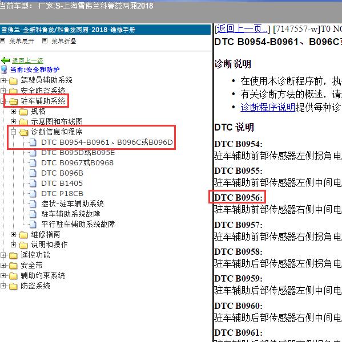Open the DTC B0967或B0968 document
The width and height of the screenshot is (342, 342).
[x=77, y=162]
